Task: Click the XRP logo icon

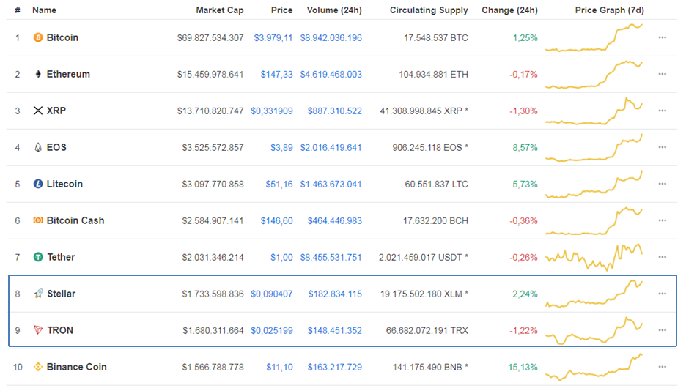Action: (x=38, y=111)
